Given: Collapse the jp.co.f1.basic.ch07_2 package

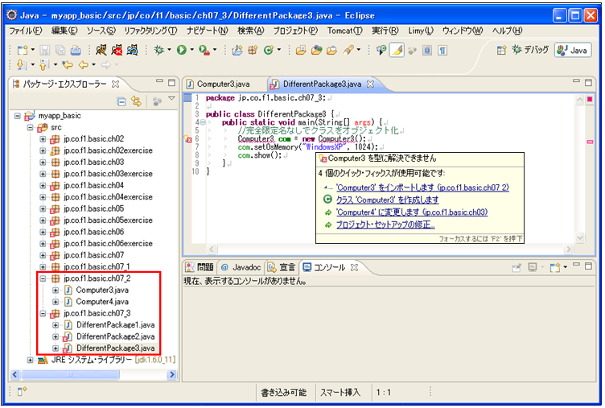Looking at the screenshot, I should (43, 278).
